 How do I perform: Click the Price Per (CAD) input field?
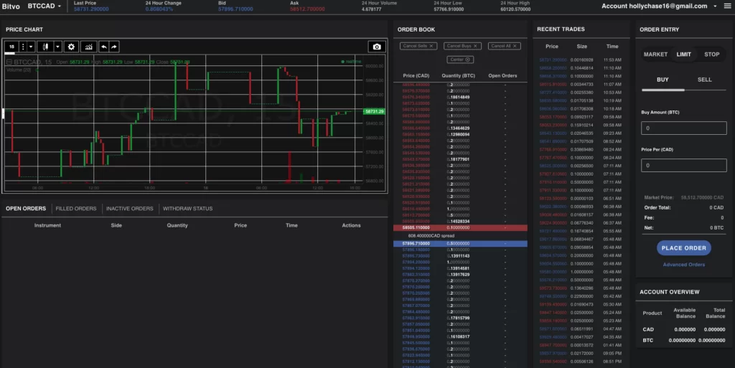[683, 165]
